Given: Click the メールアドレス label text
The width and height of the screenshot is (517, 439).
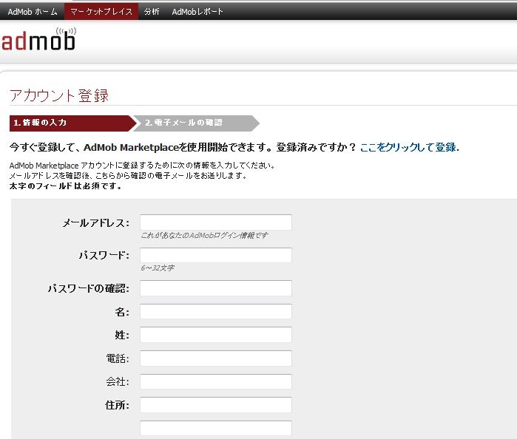Looking at the screenshot, I should click(x=95, y=223).
